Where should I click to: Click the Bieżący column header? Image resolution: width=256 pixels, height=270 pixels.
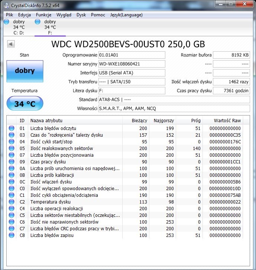136,121
